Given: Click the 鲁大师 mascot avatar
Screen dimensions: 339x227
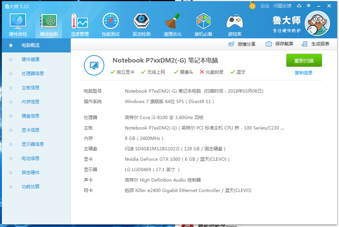Looking at the screenshot, I should (317, 23).
